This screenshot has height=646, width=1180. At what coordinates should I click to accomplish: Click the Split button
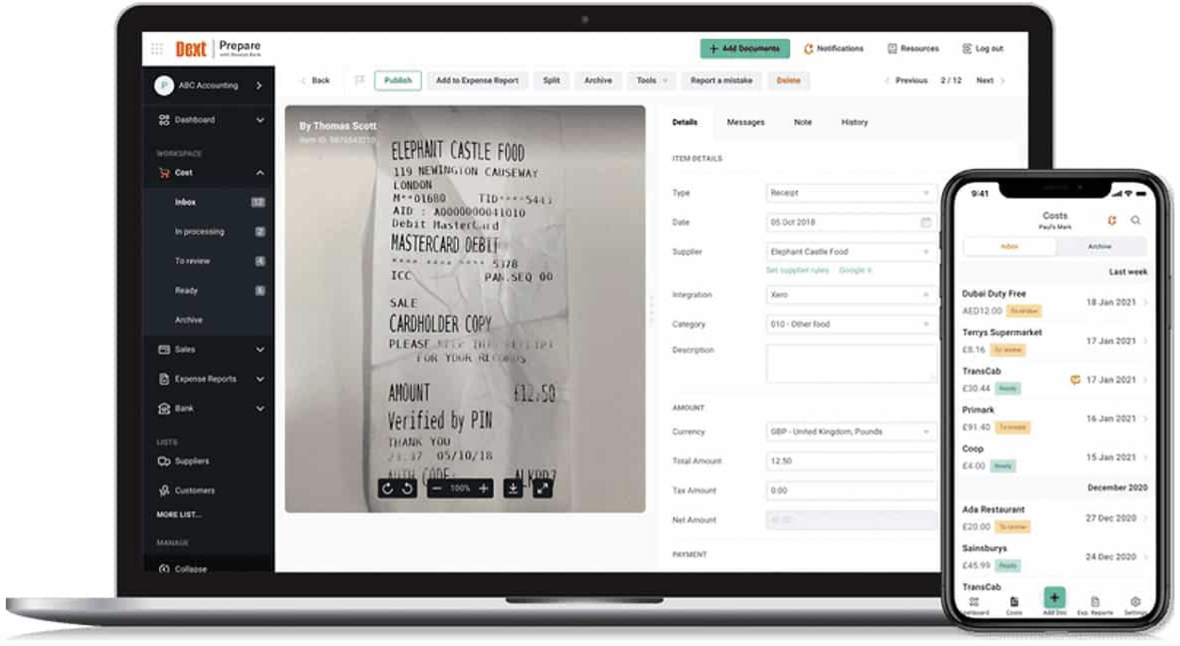551,80
